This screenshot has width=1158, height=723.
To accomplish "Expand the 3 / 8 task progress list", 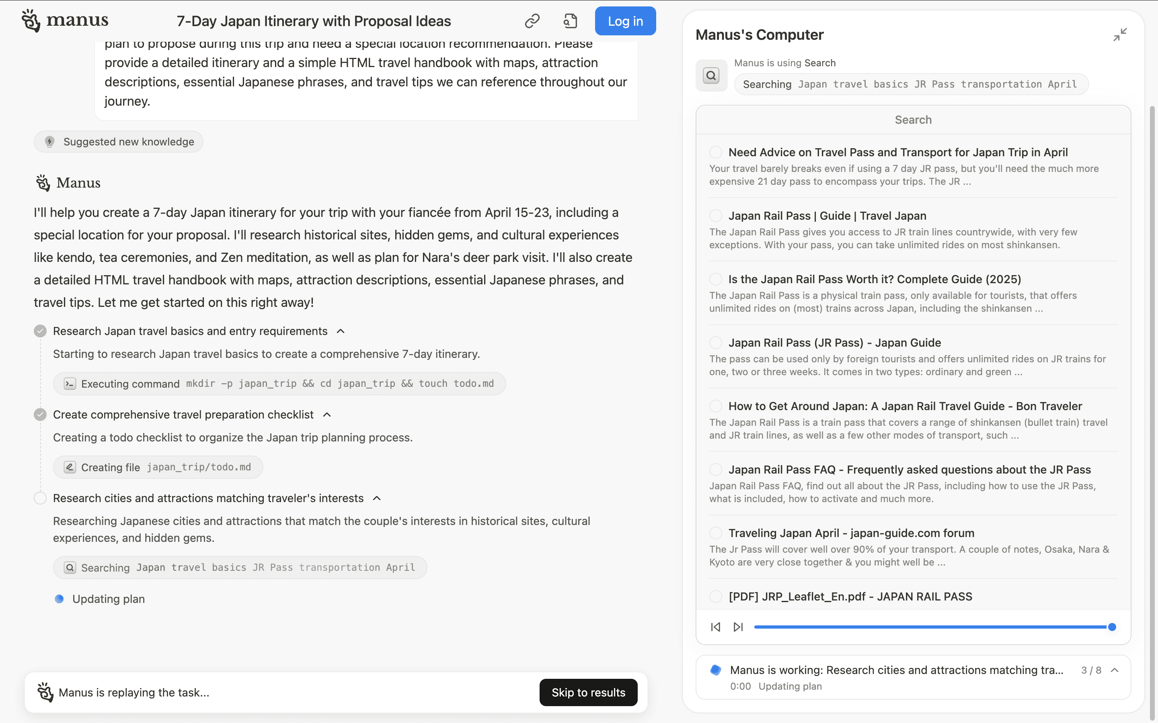I will point(1115,670).
